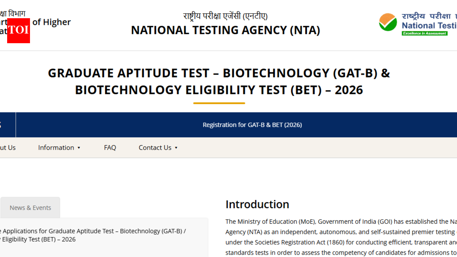Select FAQ in the navigation bar
Viewport: 457px width, 257px height.
pos(110,147)
